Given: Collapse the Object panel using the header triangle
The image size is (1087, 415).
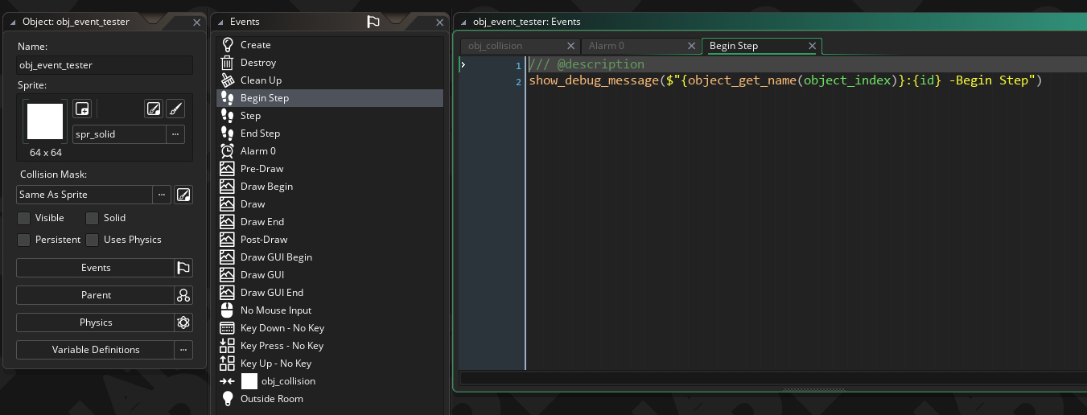Looking at the screenshot, I should click(13, 23).
